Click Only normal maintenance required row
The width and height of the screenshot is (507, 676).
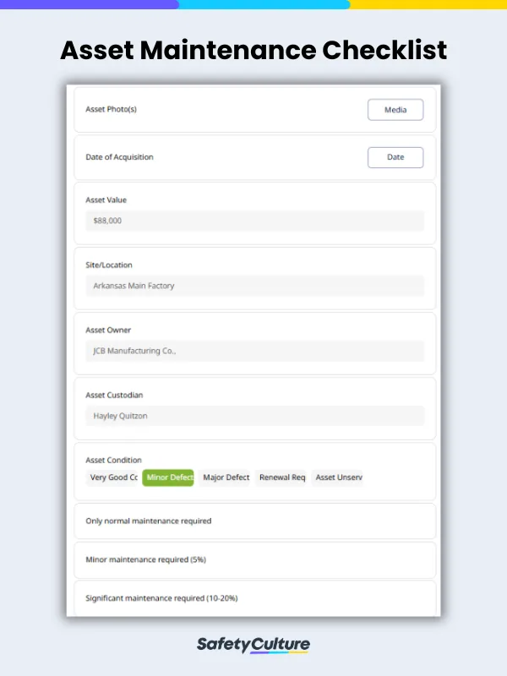pyautogui.click(x=254, y=521)
